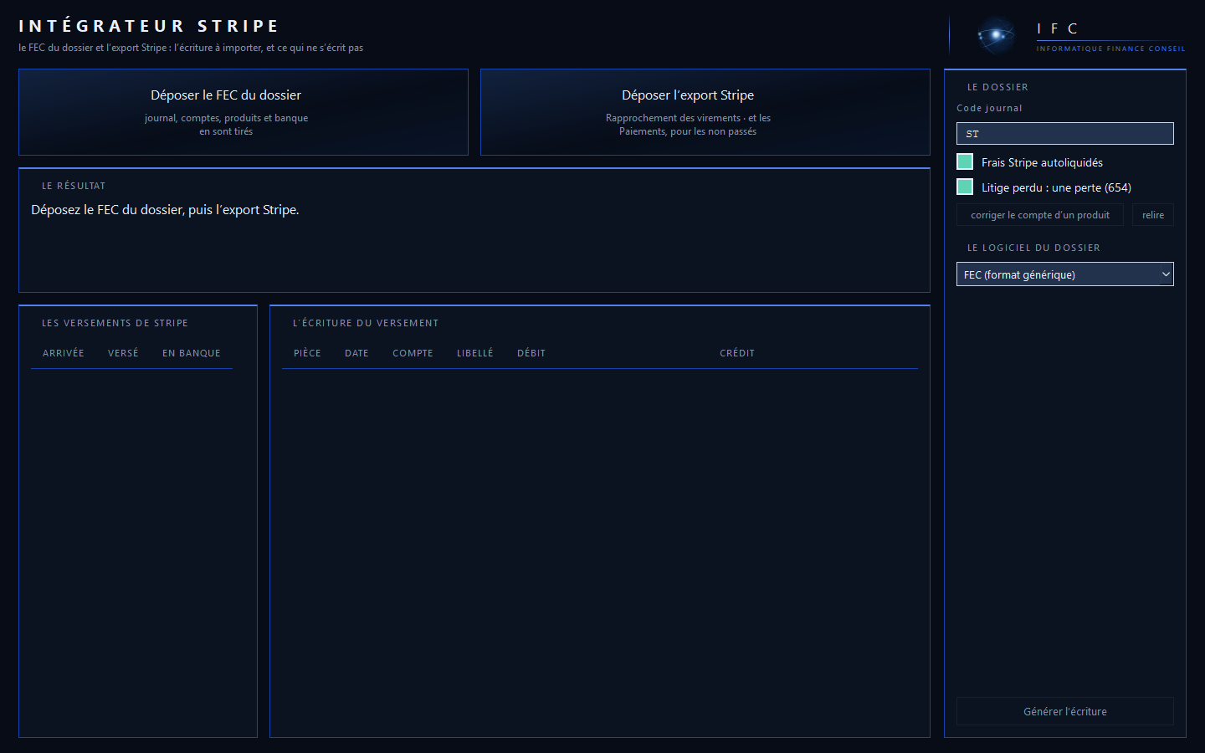Image resolution: width=1205 pixels, height=753 pixels.
Task: Click the Générer l'écriture button
Action: coord(1064,711)
